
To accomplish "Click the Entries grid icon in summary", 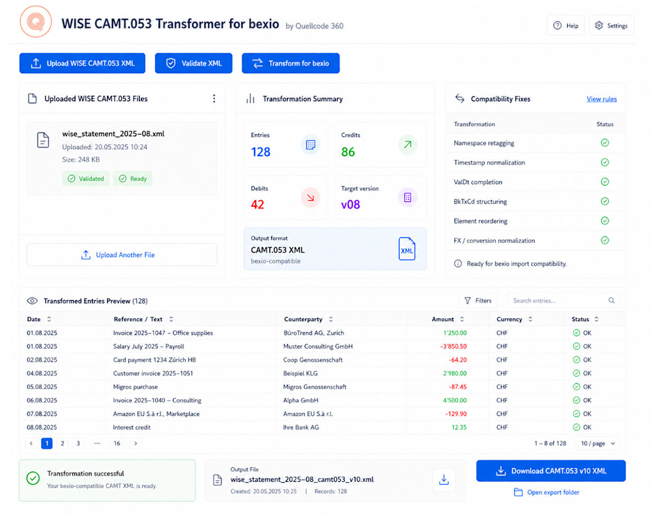I will coord(310,145).
